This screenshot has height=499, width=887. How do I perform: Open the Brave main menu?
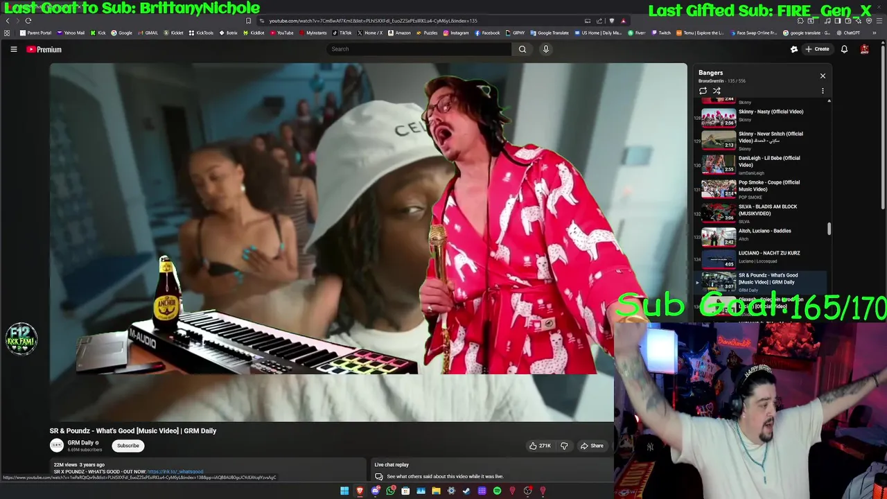pyautogui.click(x=879, y=21)
